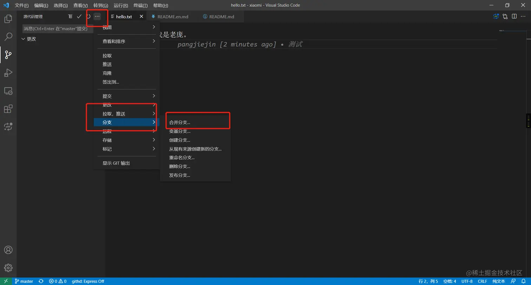Viewport: 531px width, 285px height.
Task: Open the errors and warnings status indicator
Action: click(x=58, y=281)
